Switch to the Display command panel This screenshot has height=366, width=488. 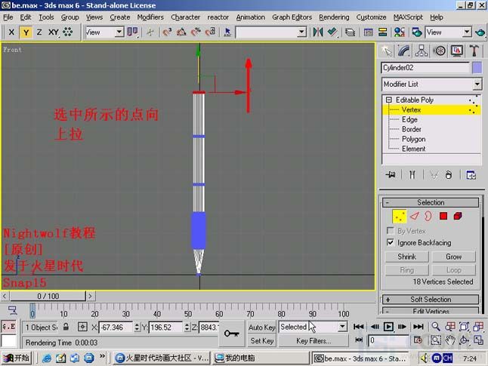click(x=456, y=51)
